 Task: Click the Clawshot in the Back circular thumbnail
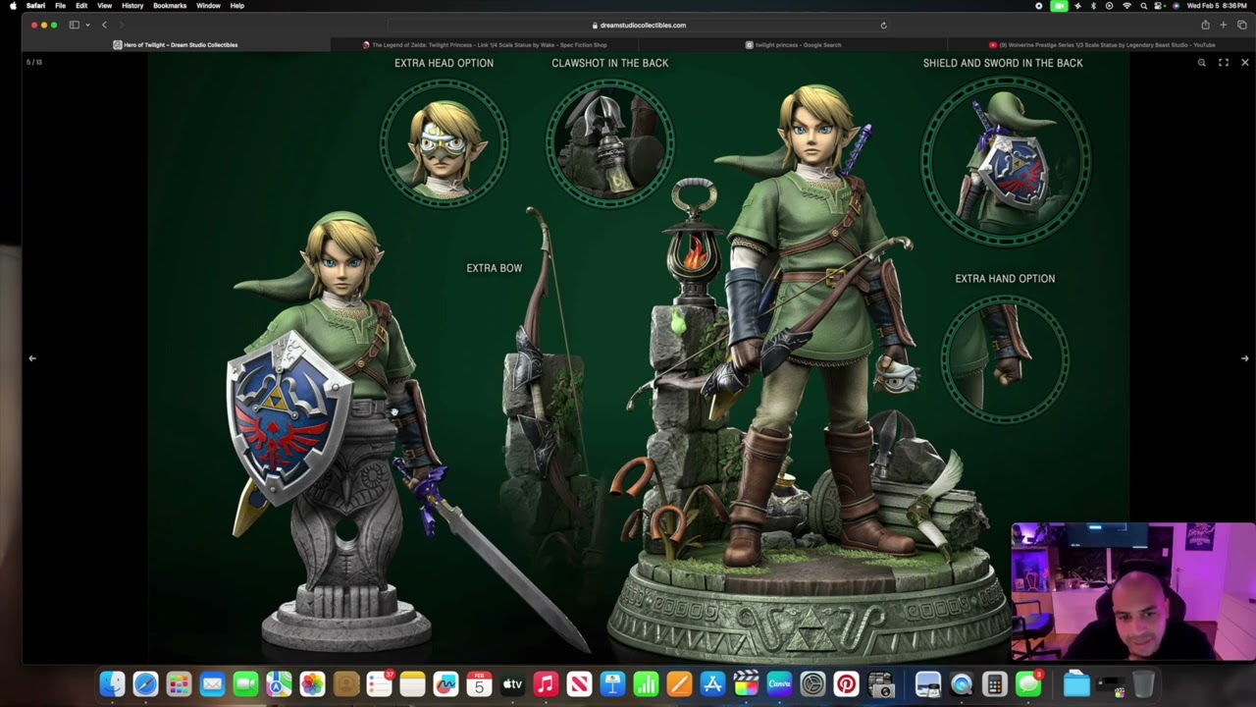(x=609, y=142)
